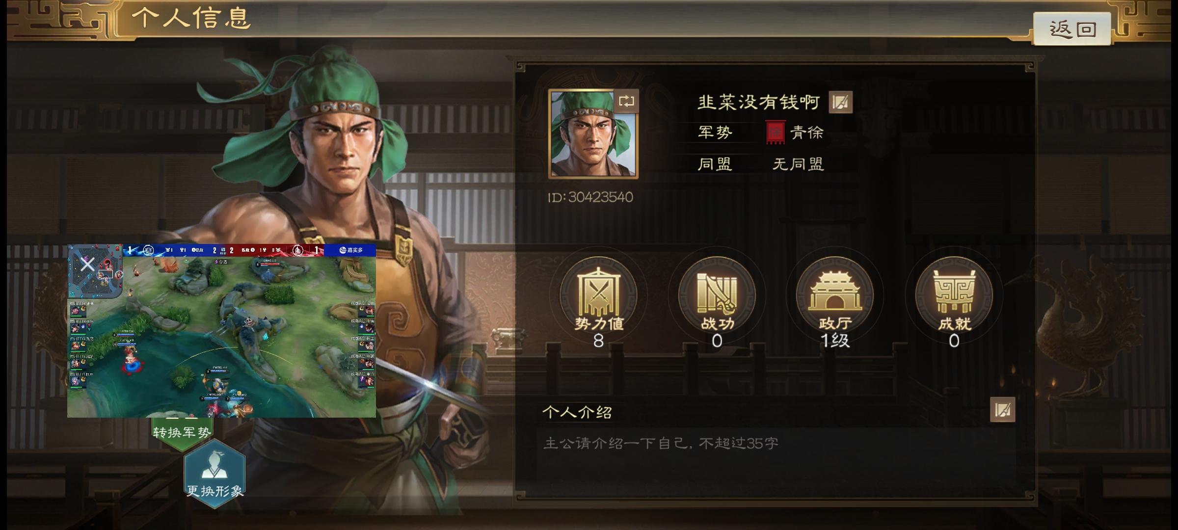Open the 战功 merit icon
Image resolution: width=1178 pixels, height=530 pixels.
(717, 294)
